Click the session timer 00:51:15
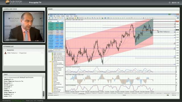 (175, 3)
